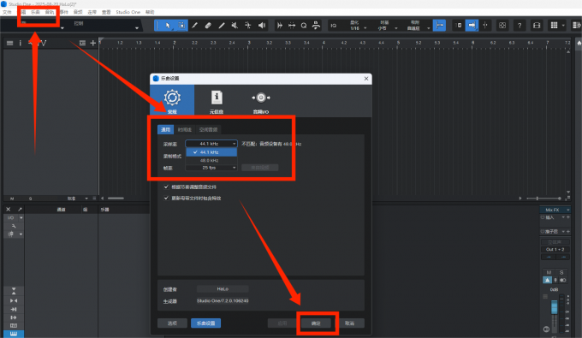Viewport: 582px width, 338px height.
Task: Toggle global S button below track list
Action: tap(31, 199)
